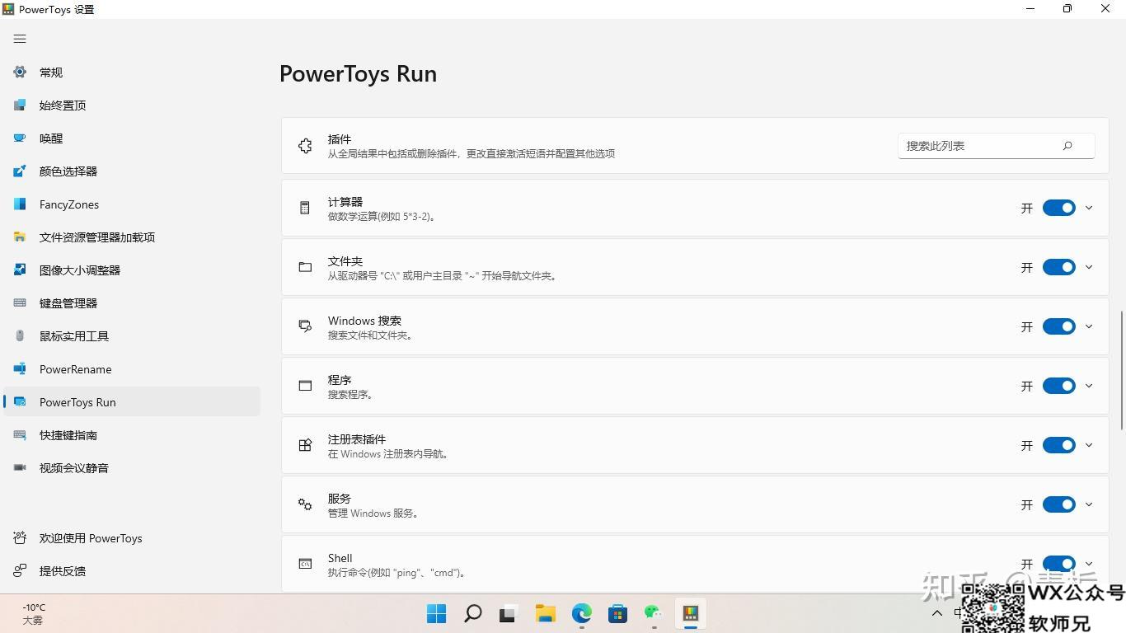Screen dimensions: 1126x633
Task: Open the 常规 settings page
Action: tap(132, 73)
